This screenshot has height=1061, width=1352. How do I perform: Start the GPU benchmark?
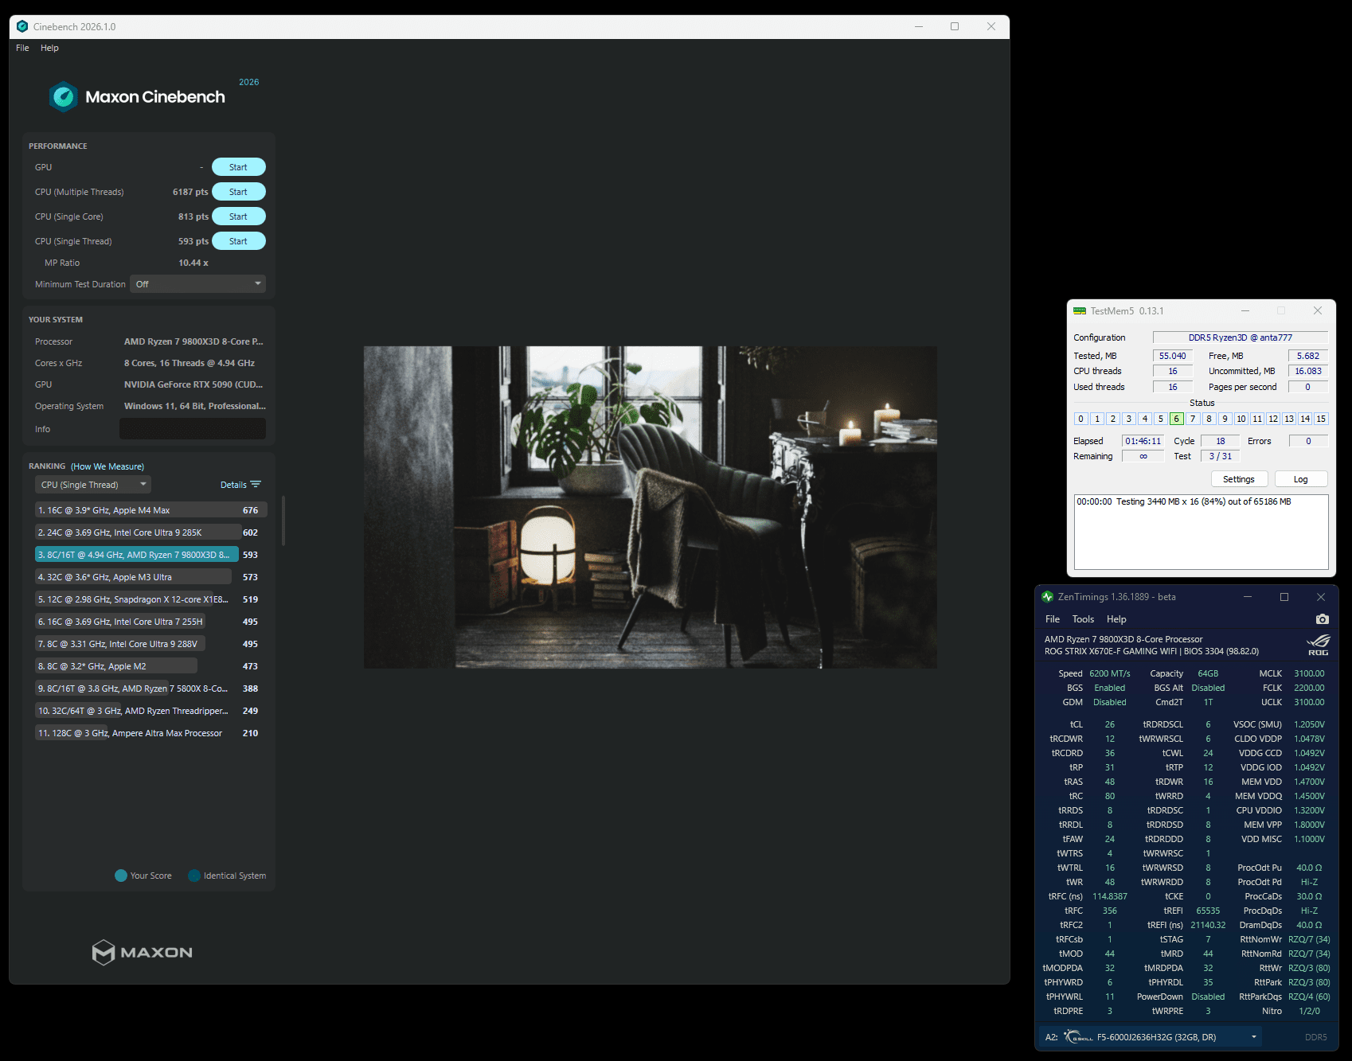239,167
